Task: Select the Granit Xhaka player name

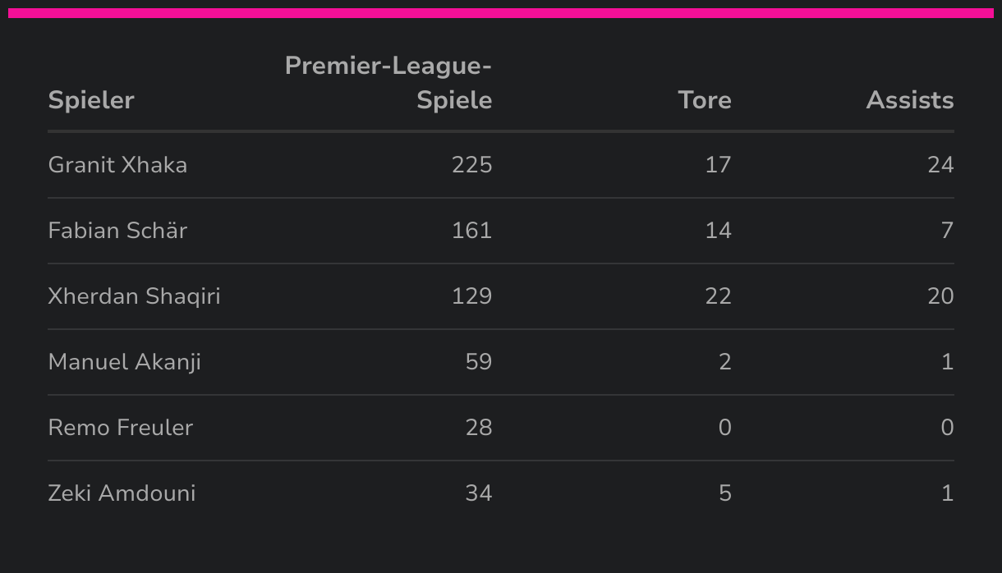Action: 117,165
